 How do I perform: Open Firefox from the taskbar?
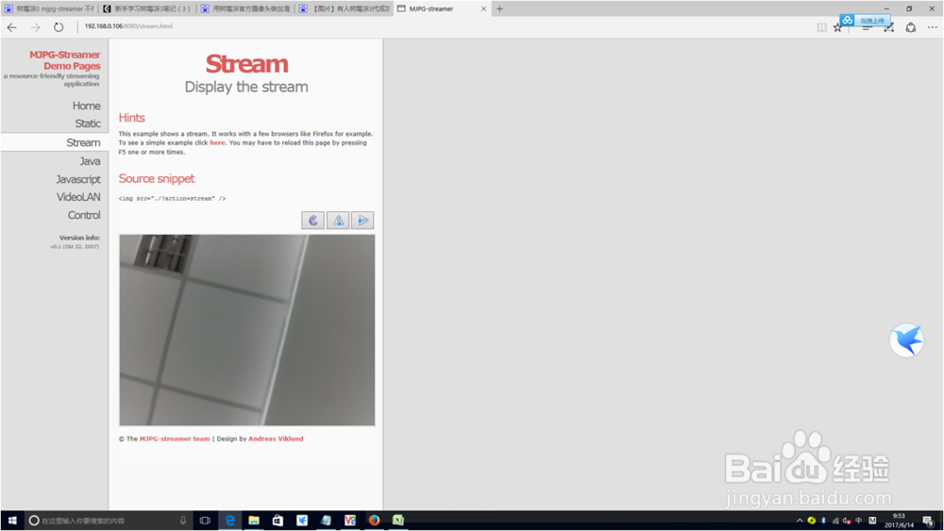374,521
